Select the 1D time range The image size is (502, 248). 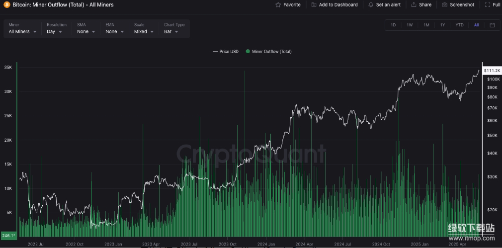pos(393,25)
